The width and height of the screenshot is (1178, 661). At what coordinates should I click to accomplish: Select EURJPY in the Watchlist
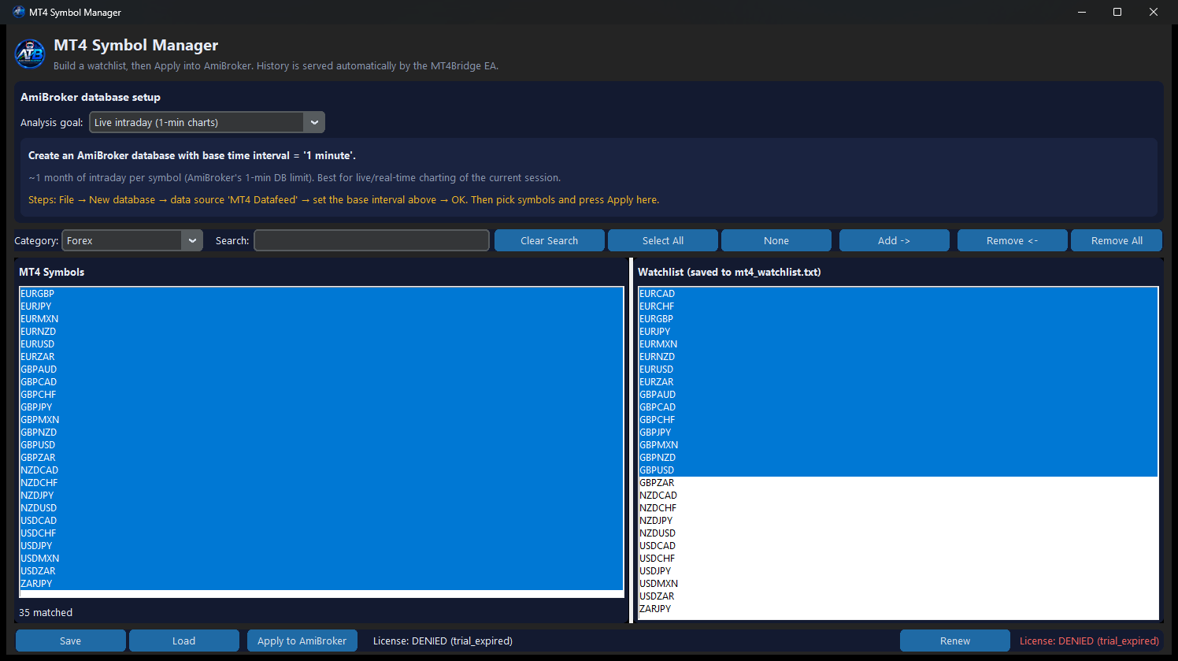pyautogui.click(x=898, y=332)
